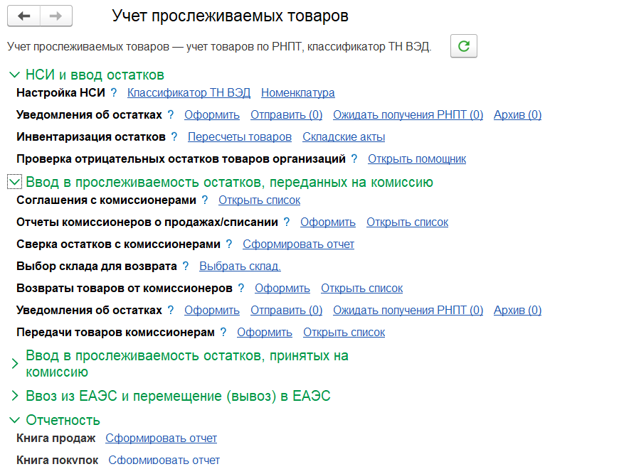
Task: Expand остатков, принятых на комиссию section
Action: coord(15,363)
